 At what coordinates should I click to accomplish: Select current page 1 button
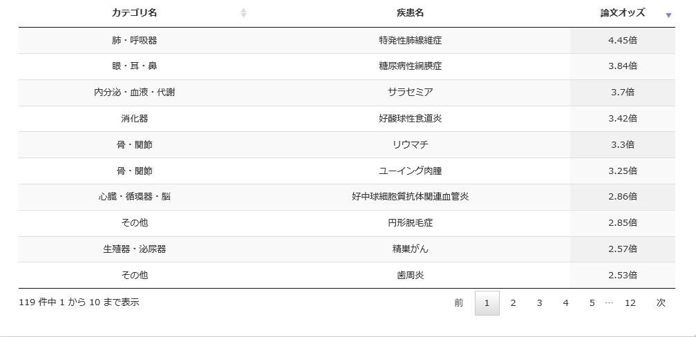[487, 303]
